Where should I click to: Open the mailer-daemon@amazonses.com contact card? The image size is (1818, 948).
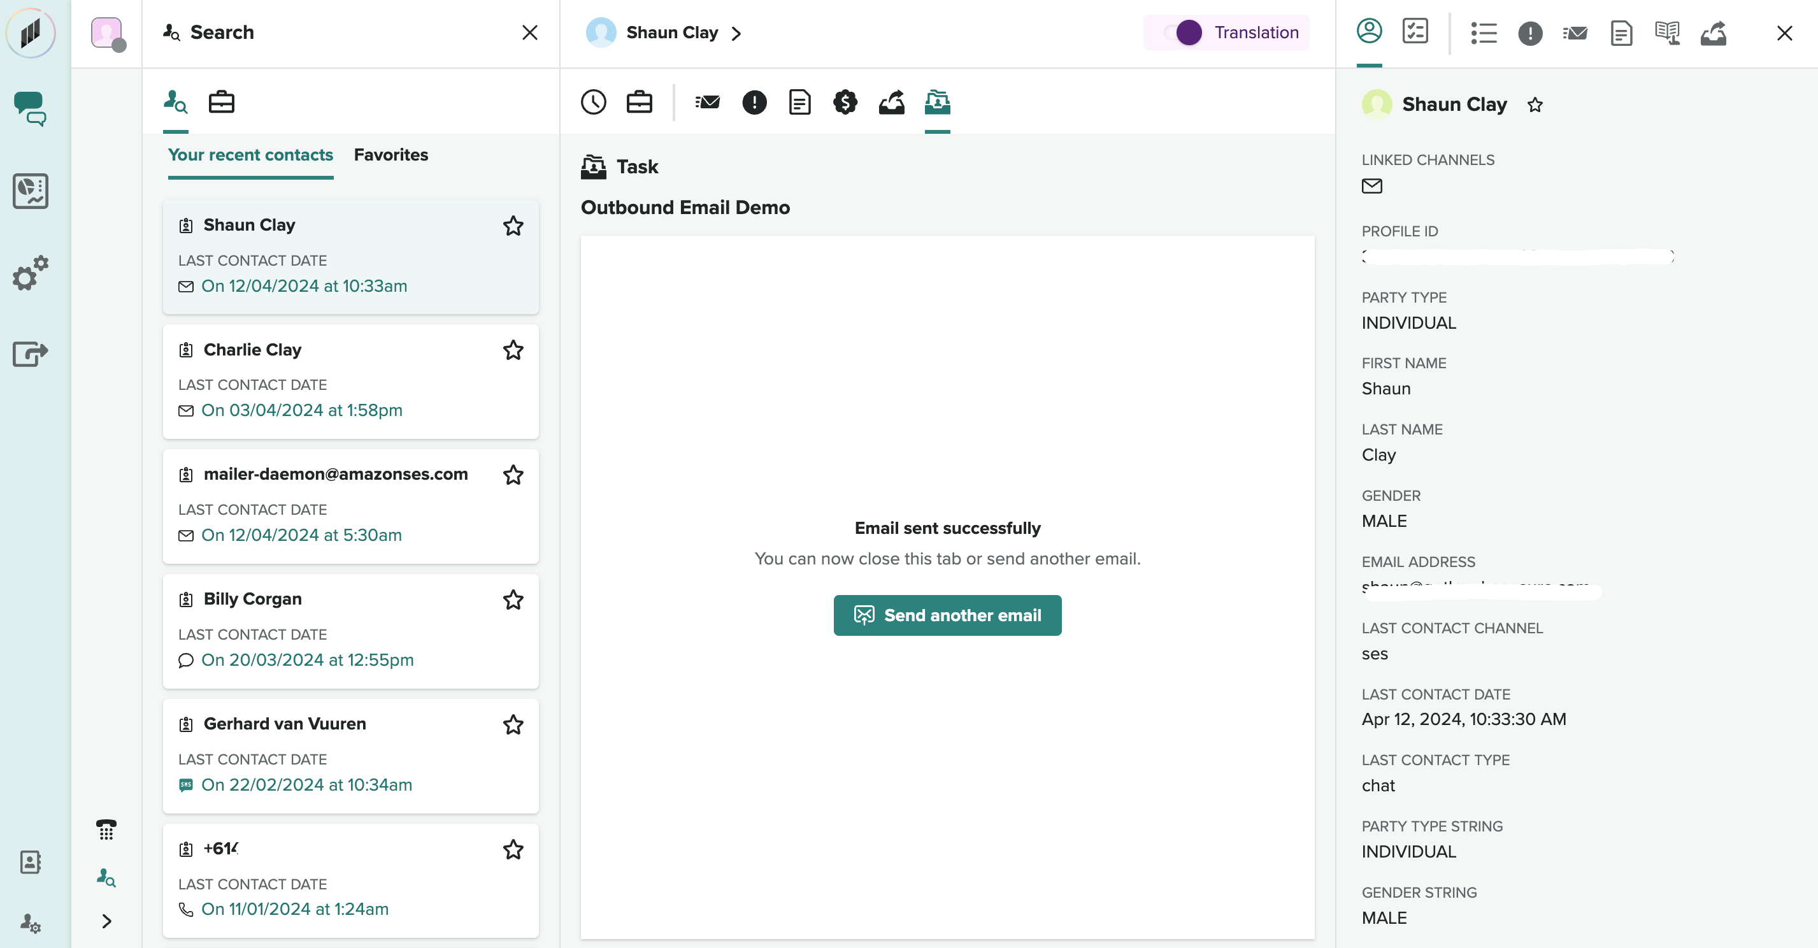[x=335, y=475]
